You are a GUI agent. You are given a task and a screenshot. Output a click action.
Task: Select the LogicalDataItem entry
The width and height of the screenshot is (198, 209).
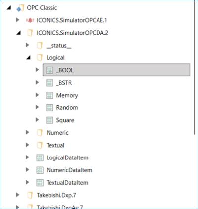(67, 158)
